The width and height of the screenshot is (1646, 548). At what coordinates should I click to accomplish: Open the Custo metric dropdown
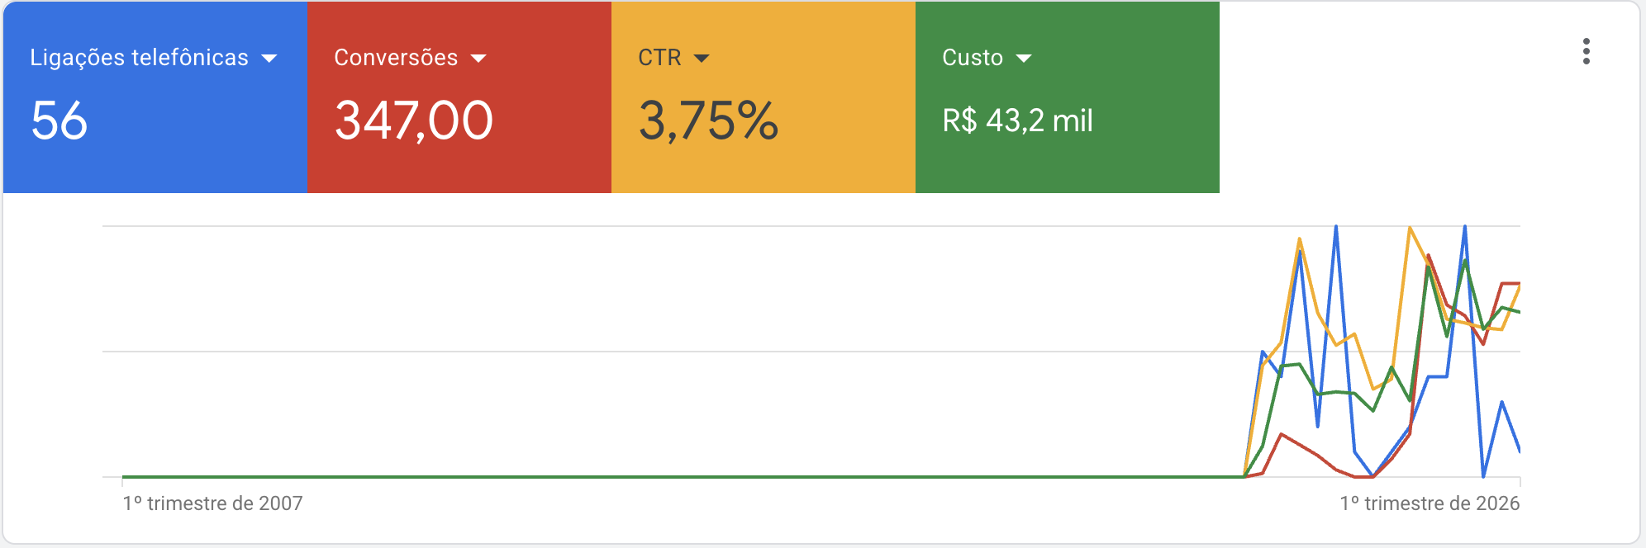pyautogui.click(x=1025, y=58)
